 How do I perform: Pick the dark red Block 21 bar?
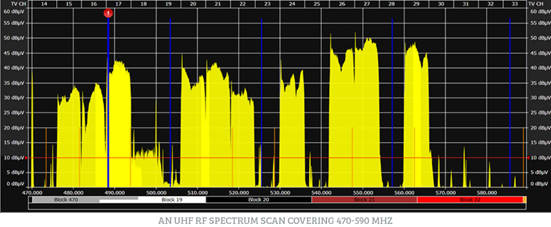point(364,200)
